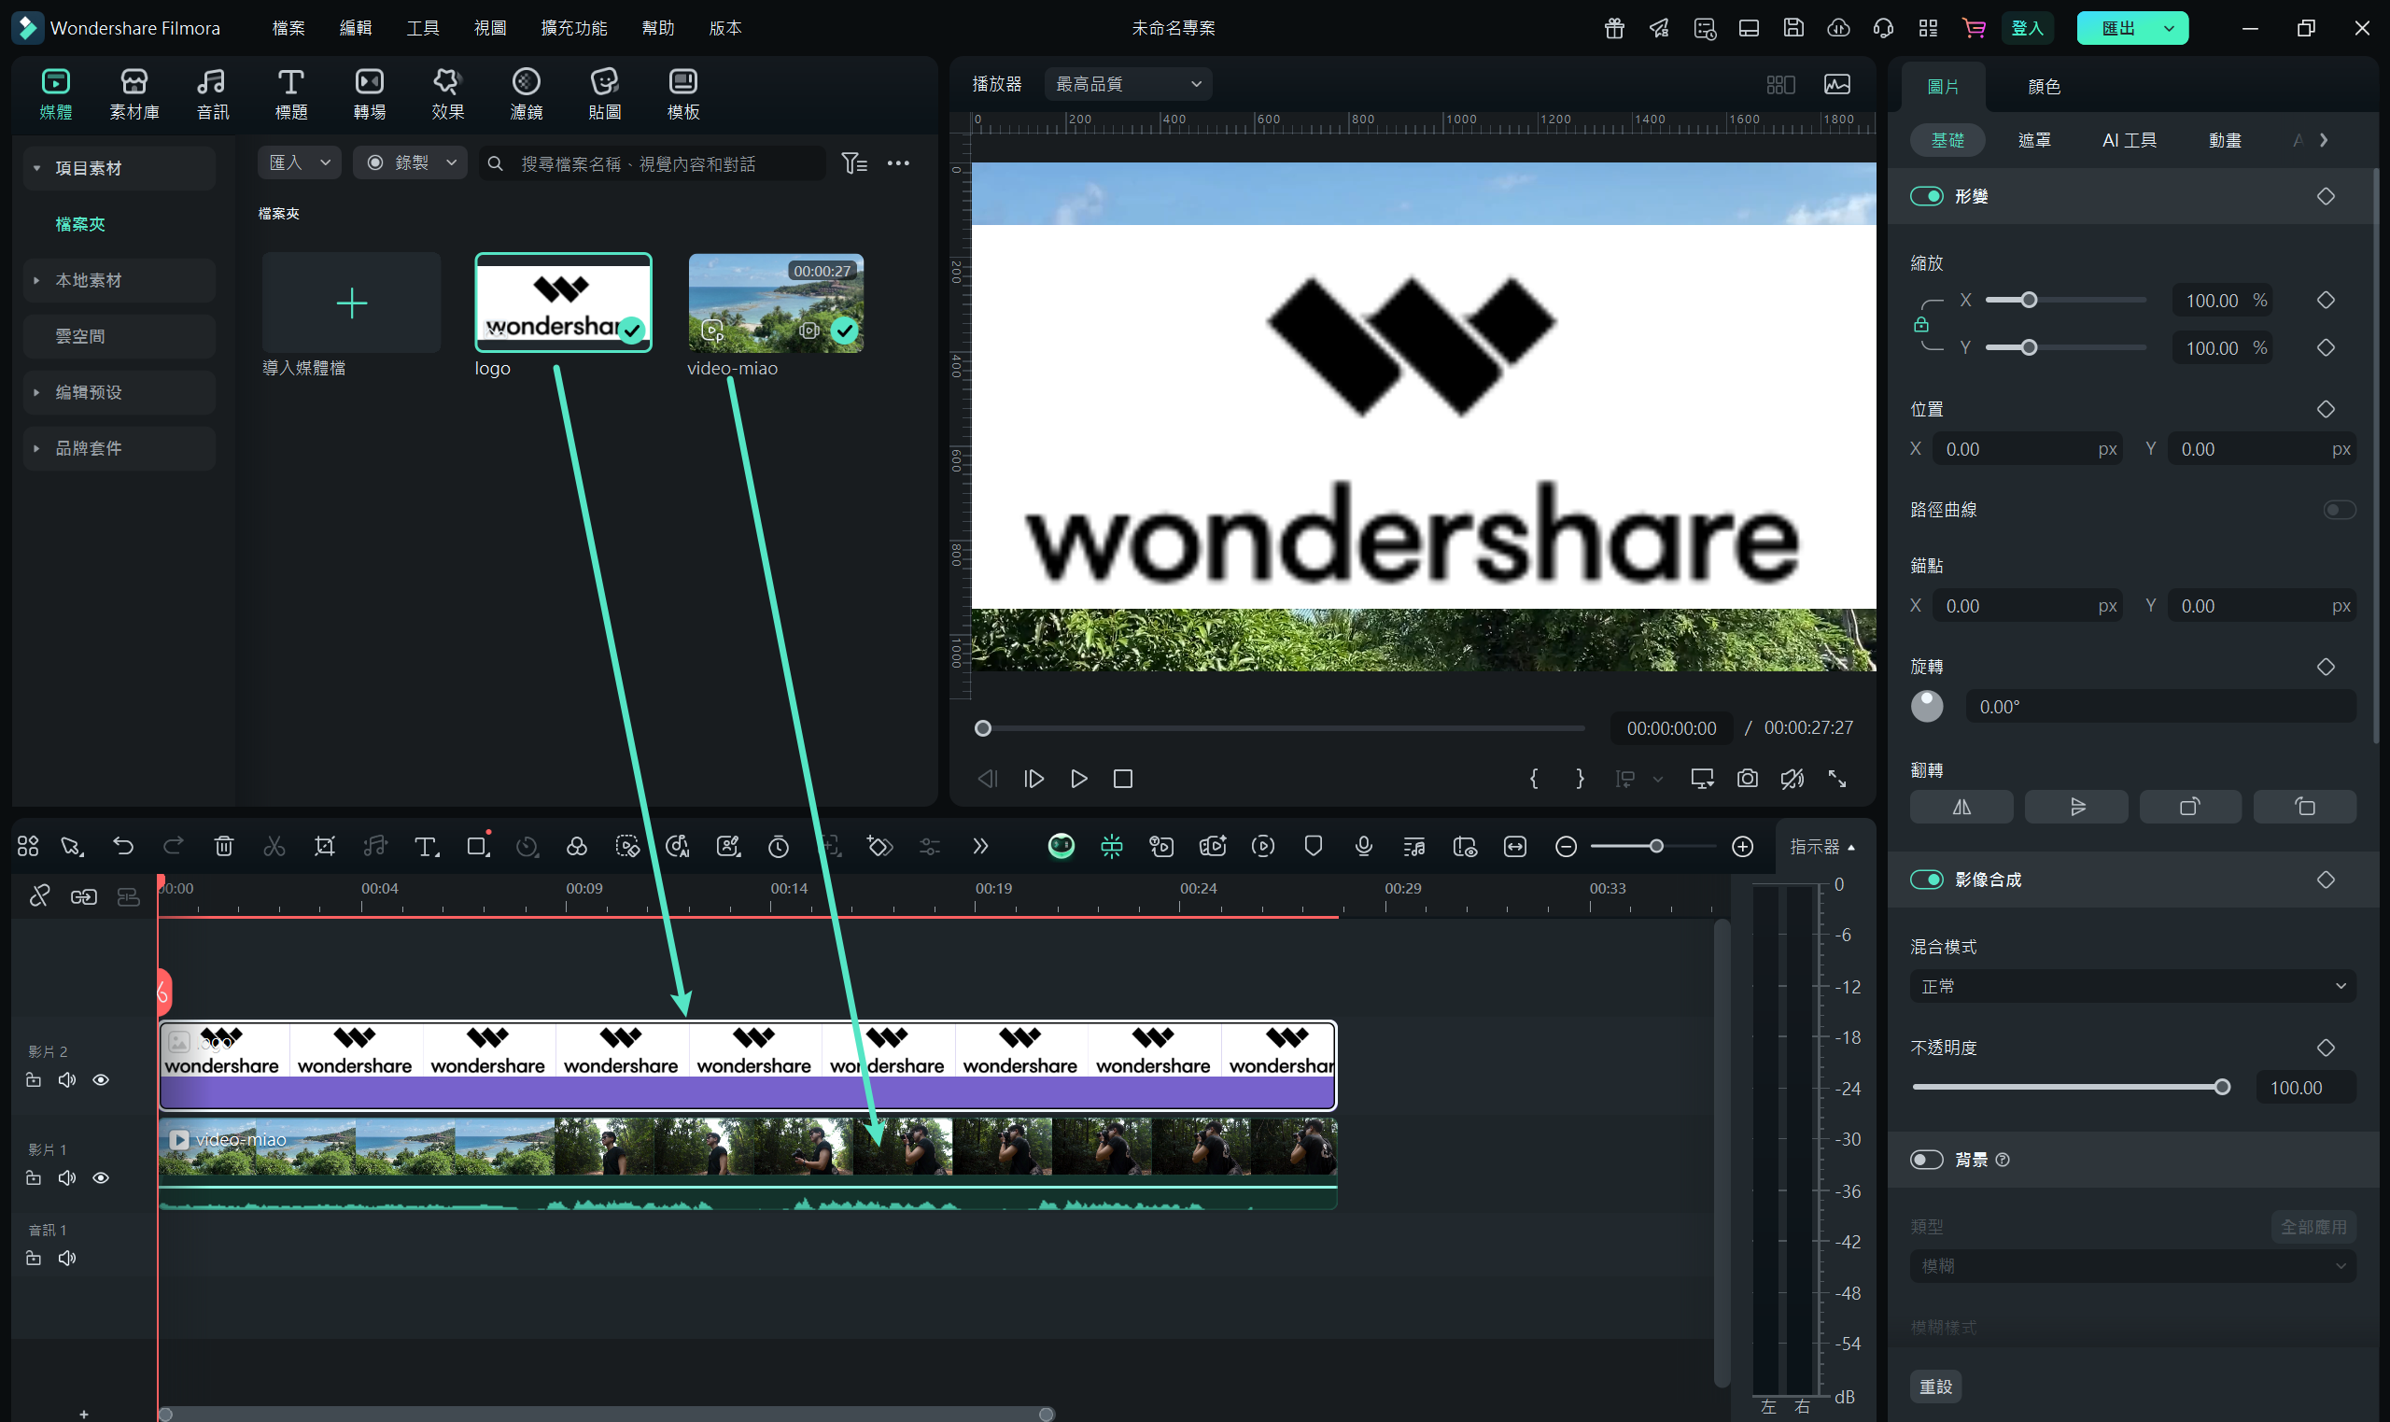Click the 不透明度 opacity slider handle
This screenshot has height=1422, width=2390.
point(2222,1087)
